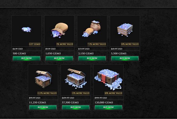Click the $49.99 USD price label
The width and height of the screenshot is (177, 119).
pyautogui.click(x=117, y=49)
